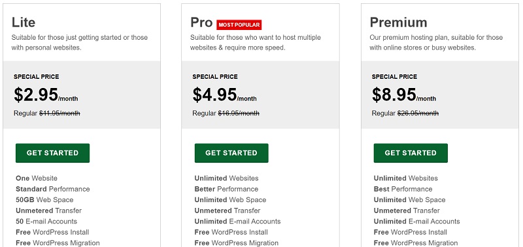The image size is (523, 247).
Task: Click the $8.95/month special price
Action: 404,94
